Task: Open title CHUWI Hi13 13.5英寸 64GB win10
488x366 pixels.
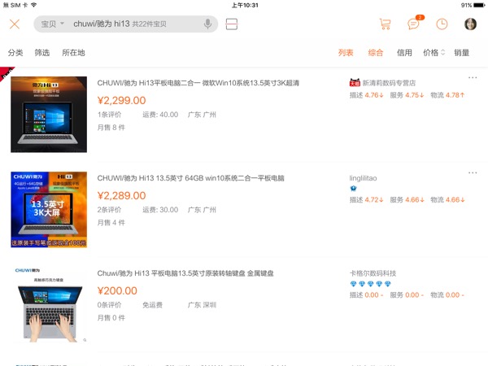Action: (x=190, y=178)
